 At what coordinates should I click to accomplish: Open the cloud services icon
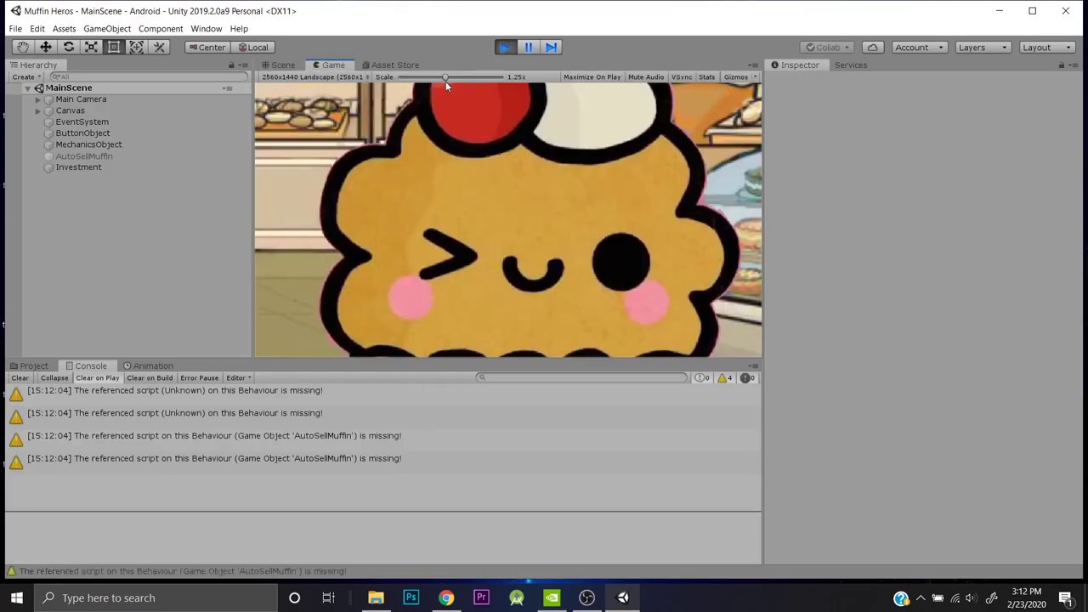click(x=872, y=48)
